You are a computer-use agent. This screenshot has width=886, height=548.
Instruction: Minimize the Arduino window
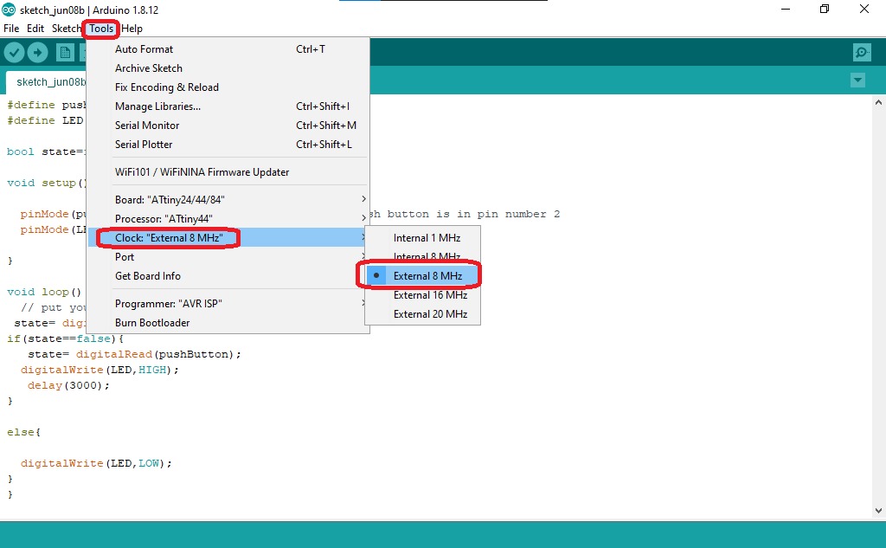coord(786,9)
